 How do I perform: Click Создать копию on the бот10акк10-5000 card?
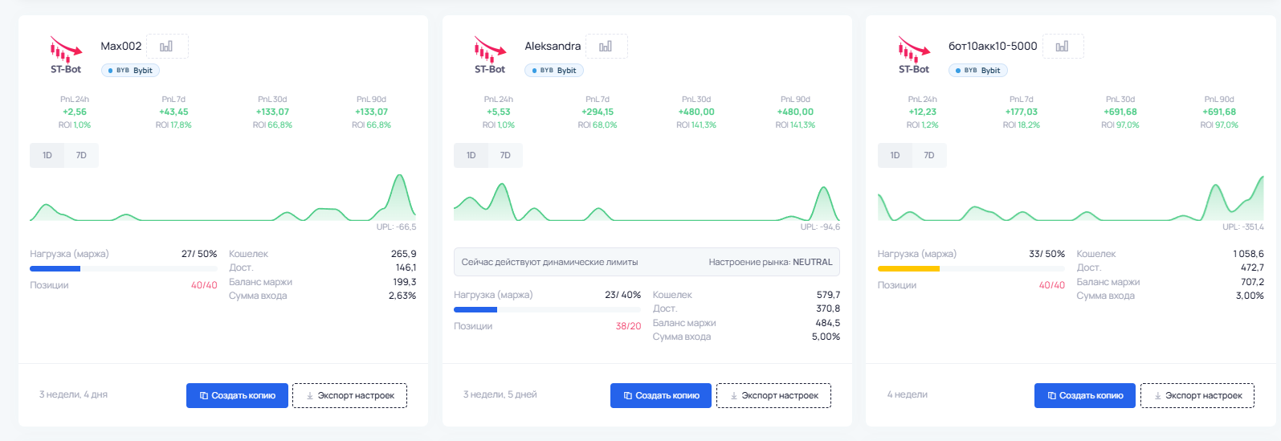pos(1085,395)
